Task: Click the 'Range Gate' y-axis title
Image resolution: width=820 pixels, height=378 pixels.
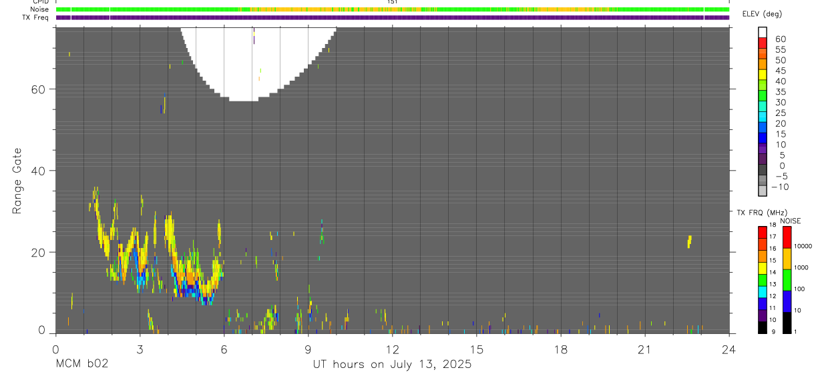Action: click(16, 181)
